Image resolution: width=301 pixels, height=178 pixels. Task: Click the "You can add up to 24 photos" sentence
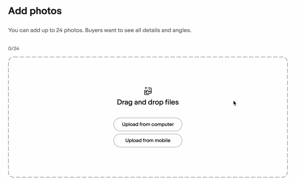tap(46, 30)
